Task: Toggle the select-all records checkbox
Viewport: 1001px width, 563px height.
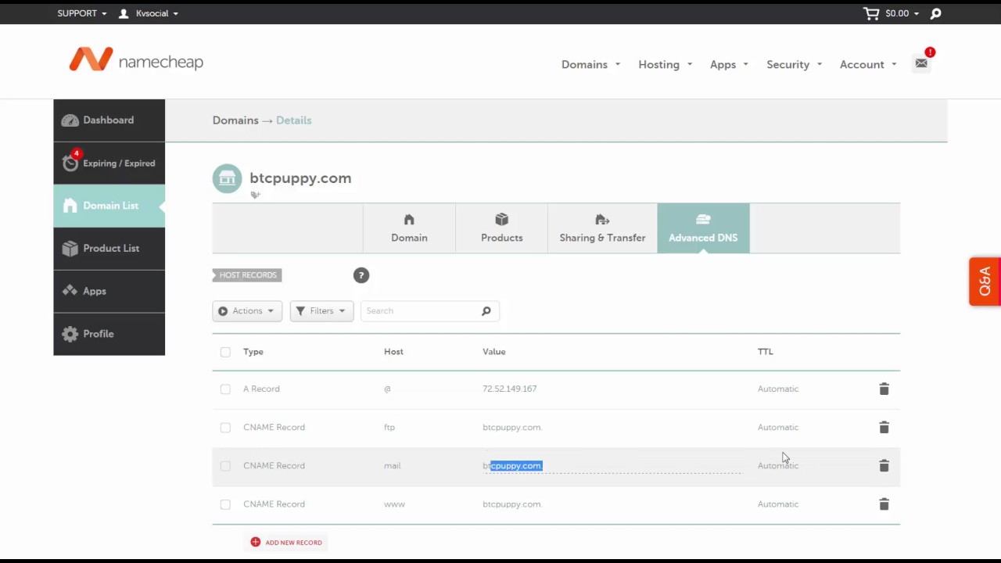Action: [225, 352]
